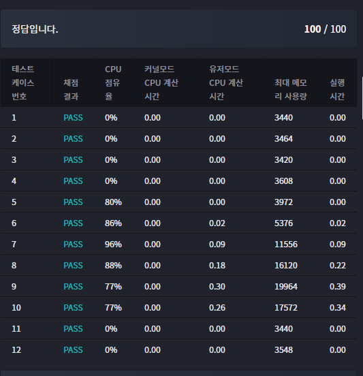Click memory value 19964
363x376 pixels.
point(286,287)
